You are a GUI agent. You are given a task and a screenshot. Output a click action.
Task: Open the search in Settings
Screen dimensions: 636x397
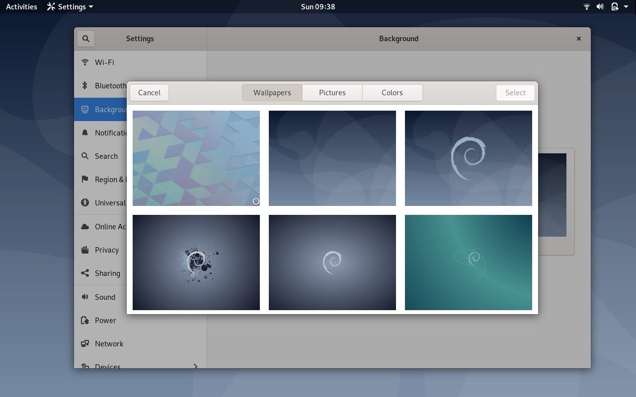tap(85, 38)
